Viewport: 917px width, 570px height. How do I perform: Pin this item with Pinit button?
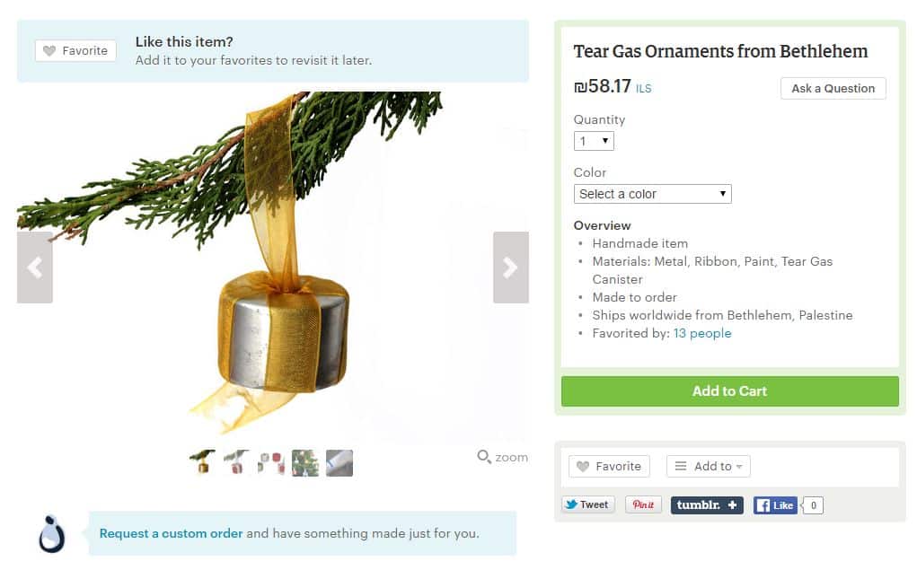pos(643,504)
